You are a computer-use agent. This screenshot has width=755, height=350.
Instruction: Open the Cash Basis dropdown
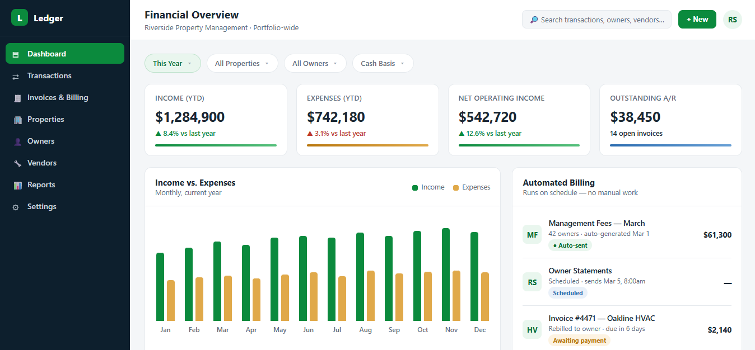(x=383, y=63)
